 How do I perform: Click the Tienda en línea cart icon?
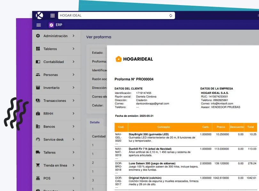pyautogui.click(x=38, y=166)
